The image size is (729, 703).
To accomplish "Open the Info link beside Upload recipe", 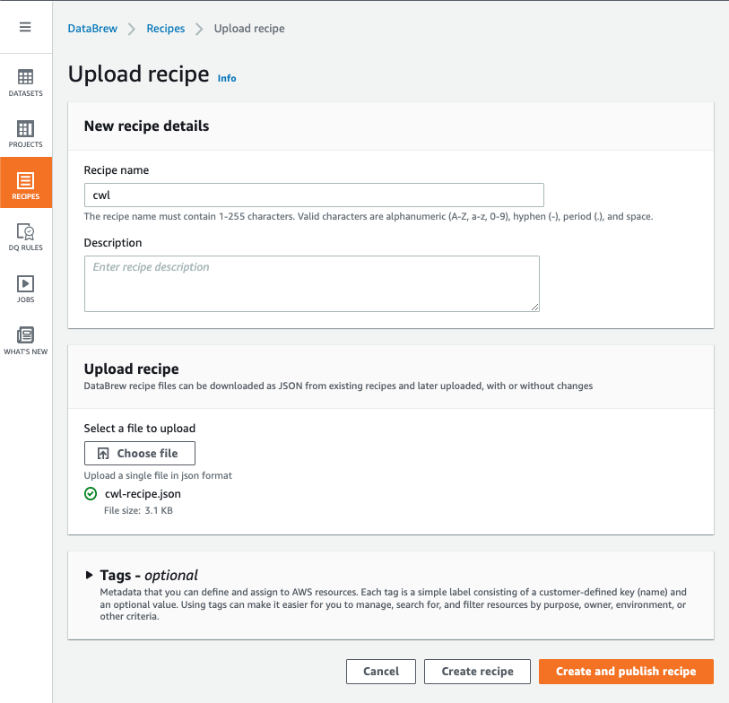I will point(227,78).
